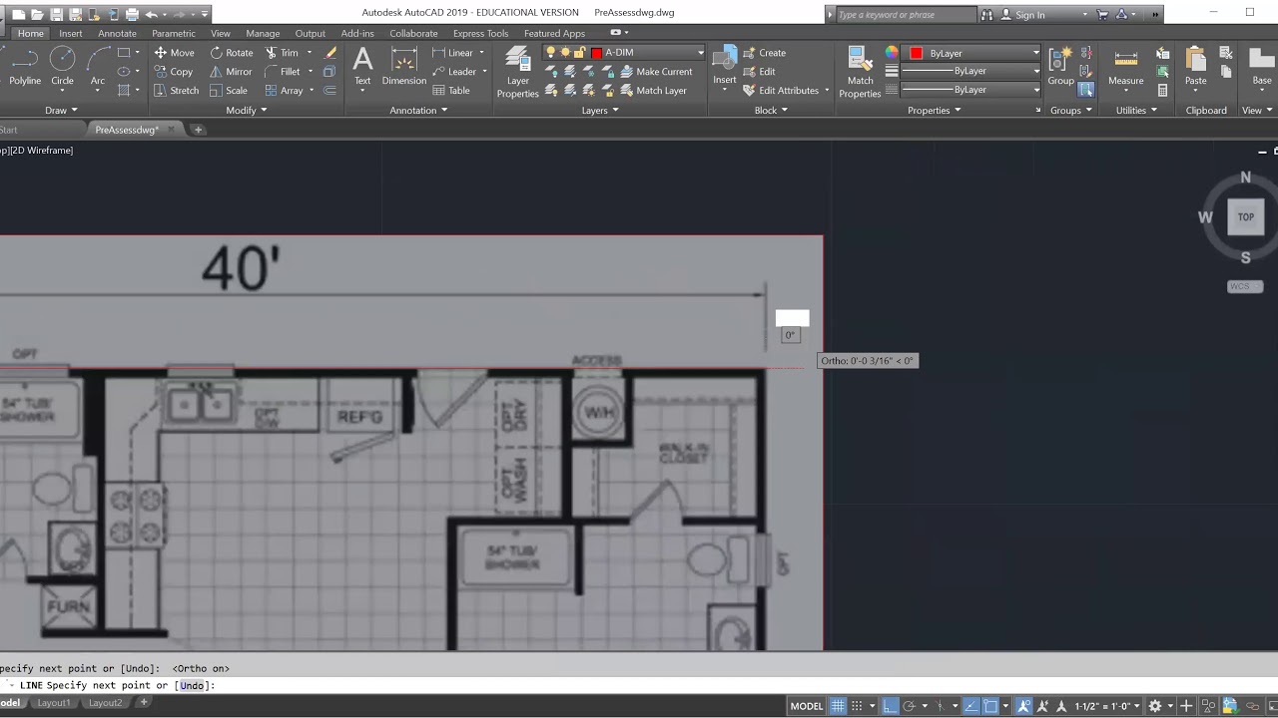The width and height of the screenshot is (1278, 718).
Task: Switch to the Layout1 tab
Action: 54,703
